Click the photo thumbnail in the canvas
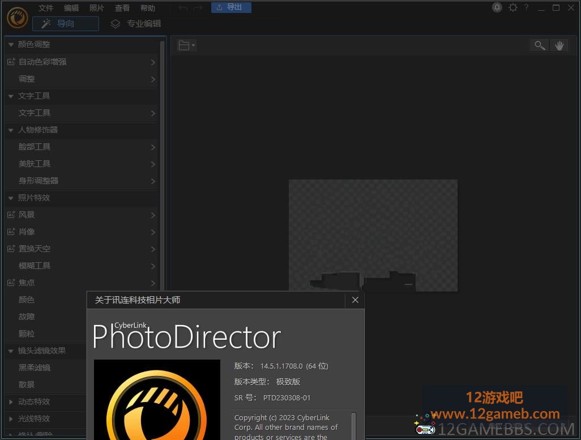581x440 pixels. tap(373, 236)
